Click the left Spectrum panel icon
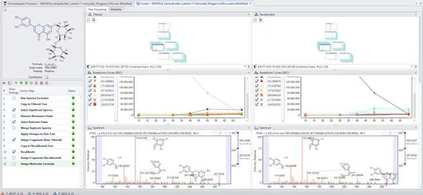 click(89, 128)
